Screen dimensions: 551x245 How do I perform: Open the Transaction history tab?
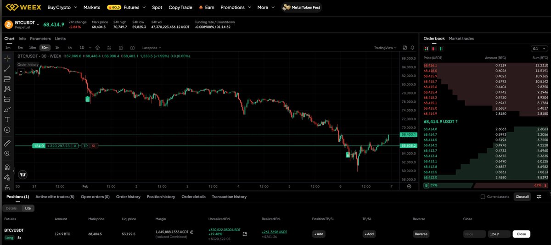(229, 197)
